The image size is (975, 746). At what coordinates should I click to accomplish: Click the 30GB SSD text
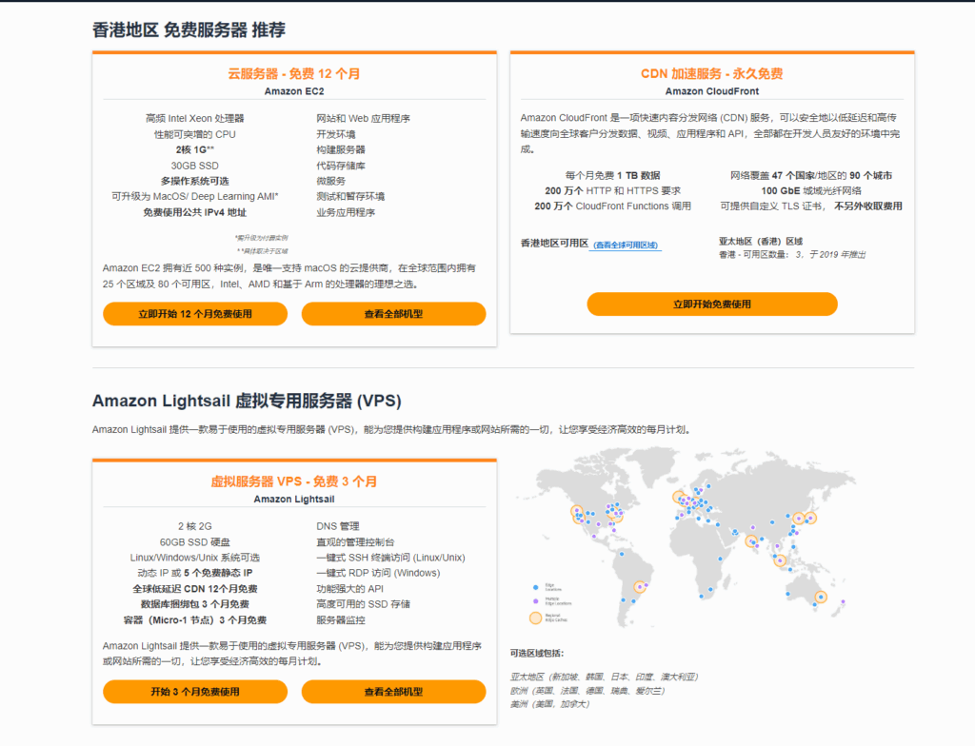pos(194,166)
